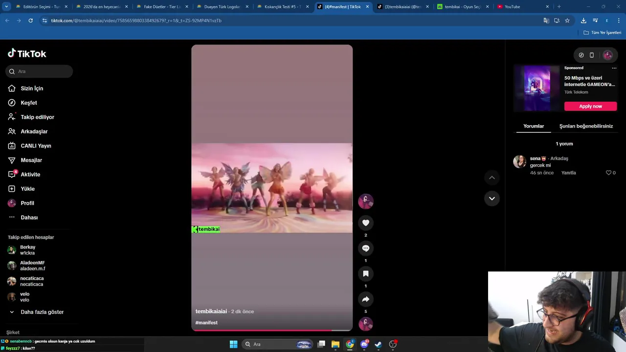
Task: Click the round icon left of phone icon
Action: click(581, 55)
